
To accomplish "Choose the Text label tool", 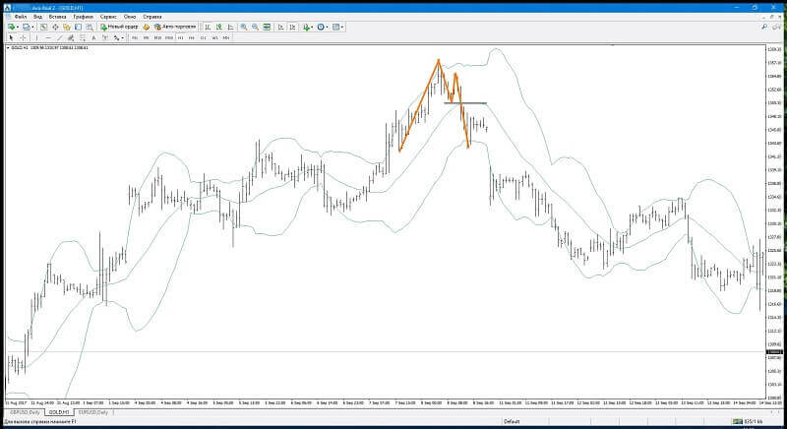I will 93,37.
